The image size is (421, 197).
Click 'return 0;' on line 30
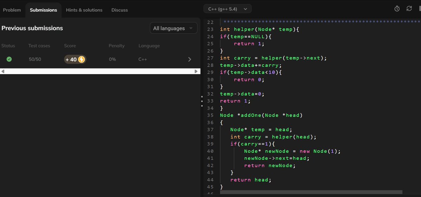249,80
